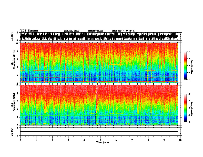This screenshot has width=203, height=157.
Task: Click the "Time (min)" axis label
Action: pos(103,142)
